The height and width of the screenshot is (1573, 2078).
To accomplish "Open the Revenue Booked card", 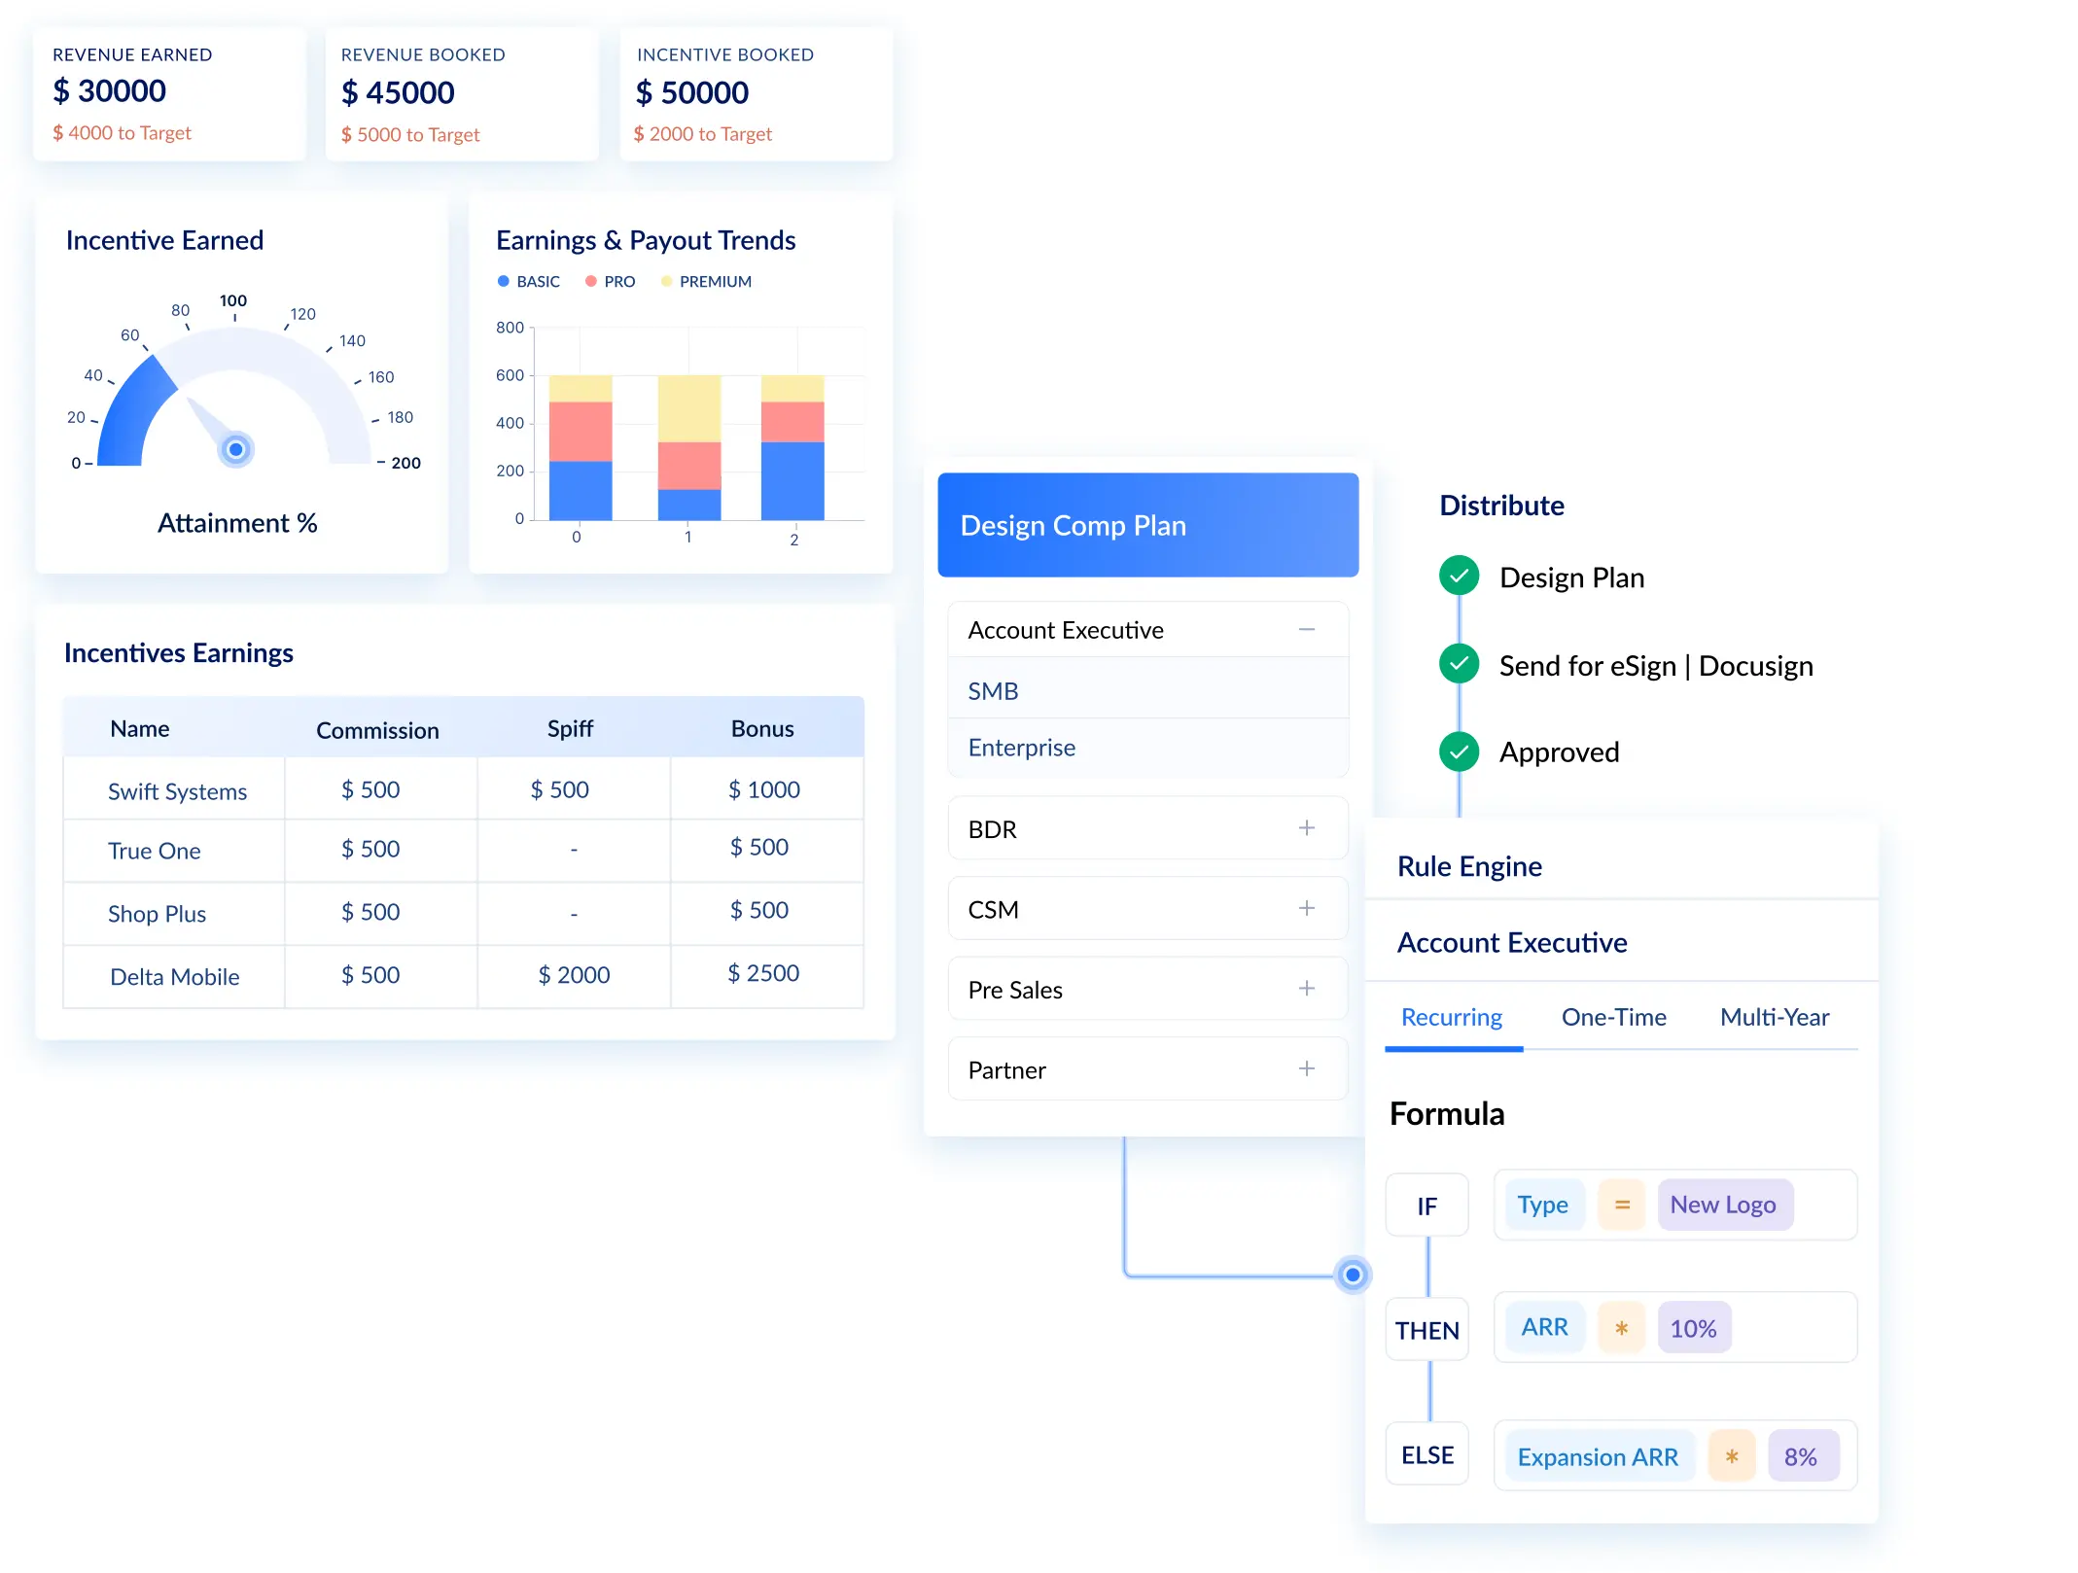I will click(x=462, y=93).
